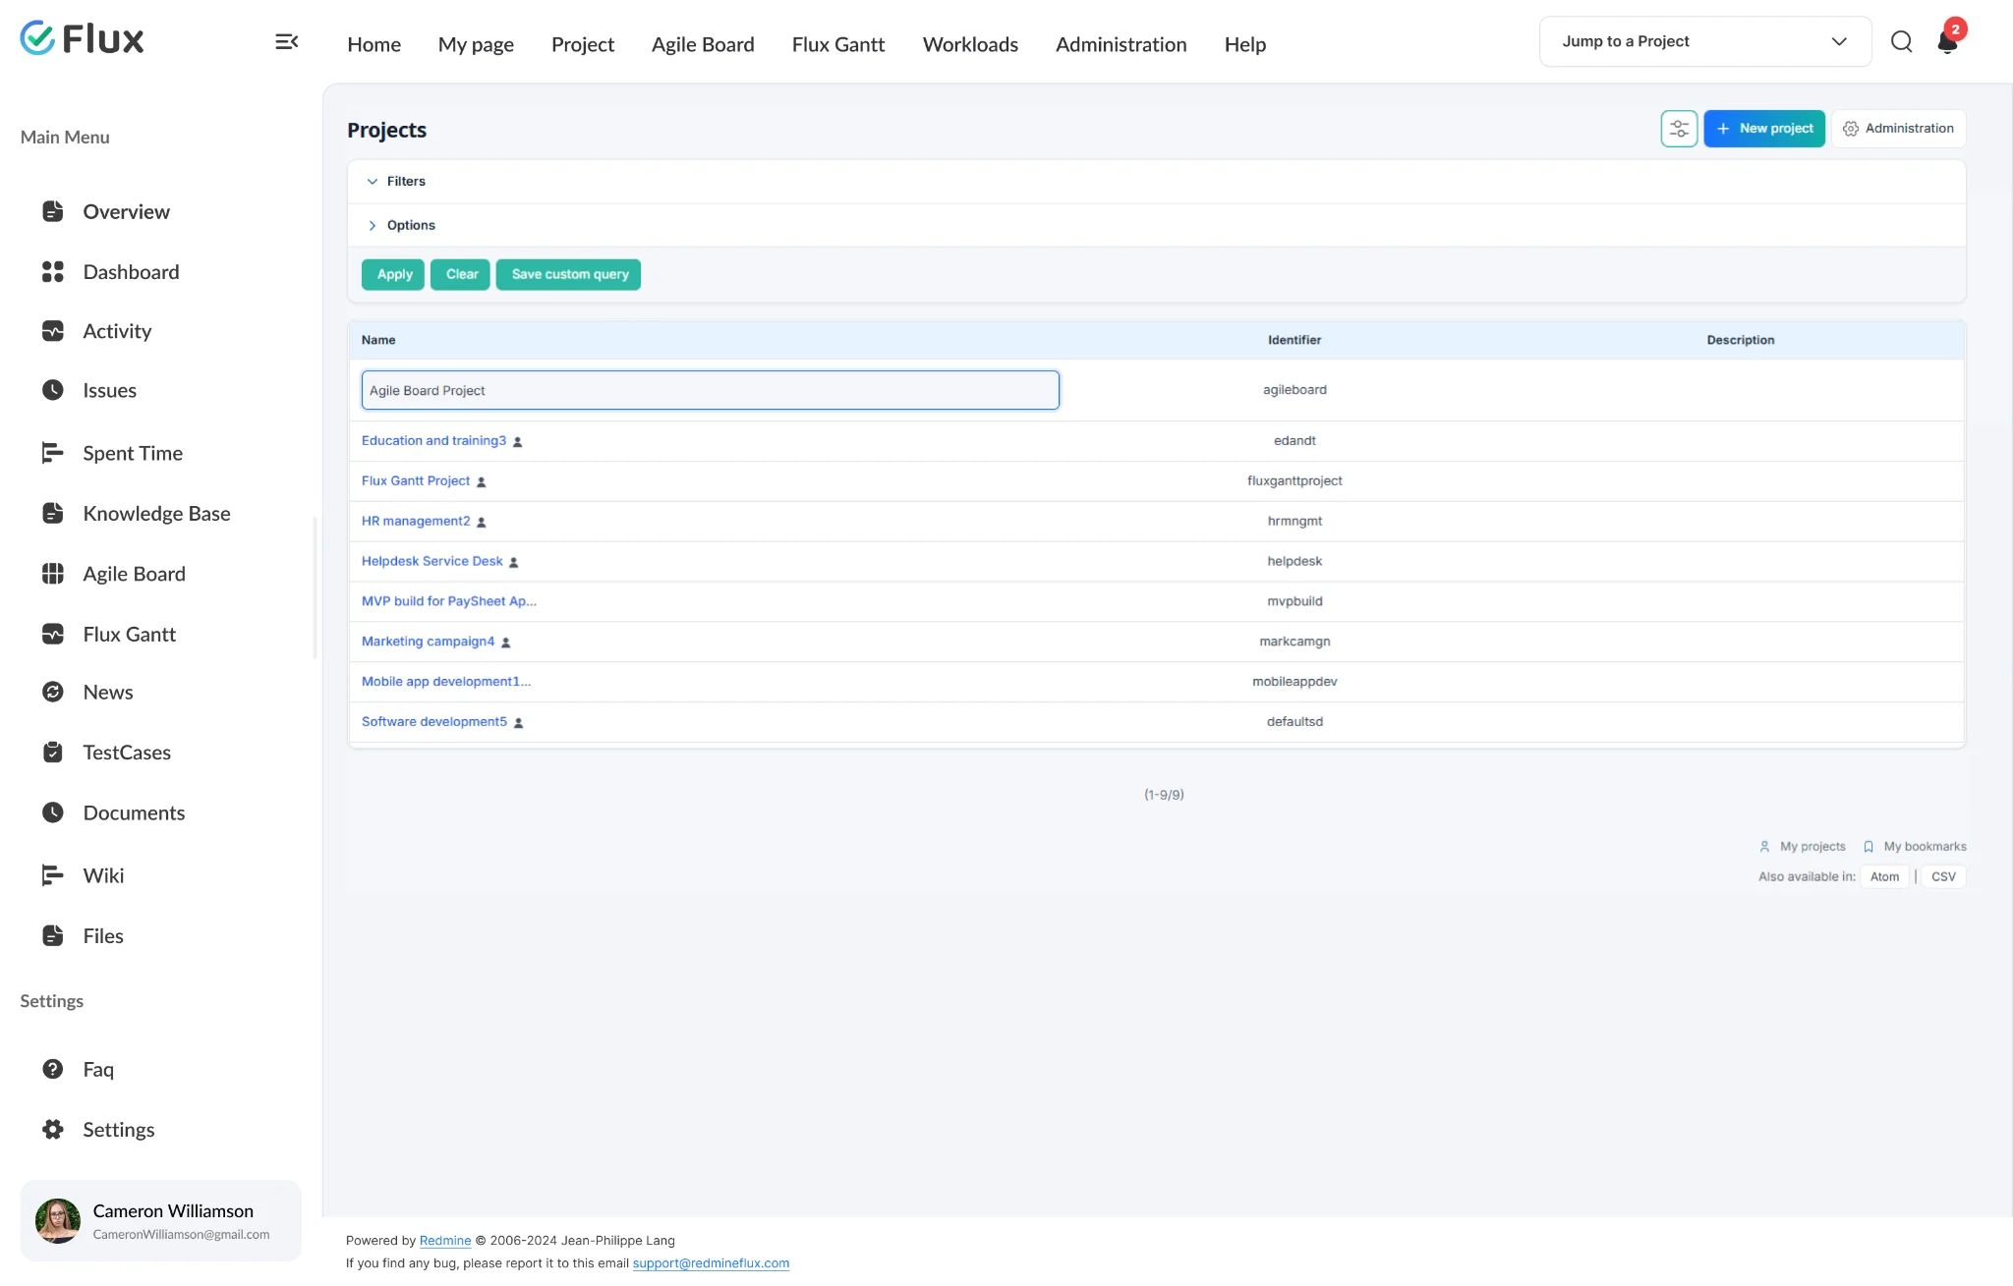Click the Knowledge Base sidebar icon
2013x1286 pixels.
53,513
